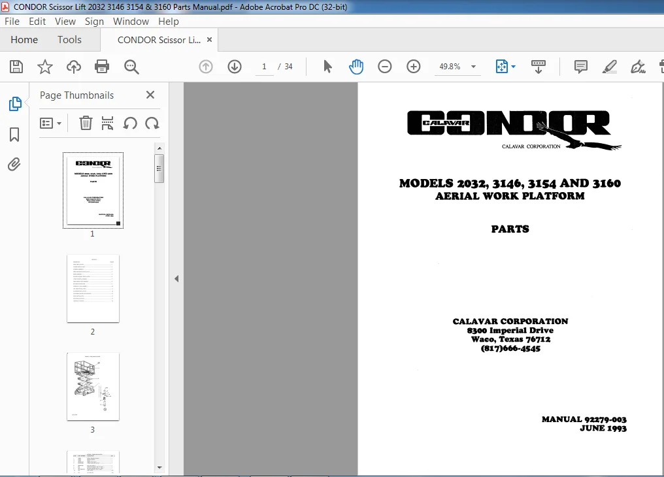664x477 pixels.
Task: Delete selected page with trash icon
Action: [86, 123]
